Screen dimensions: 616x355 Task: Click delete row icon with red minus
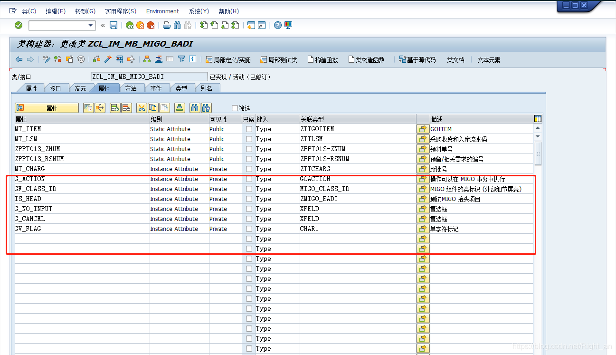[x=126, y=108]
